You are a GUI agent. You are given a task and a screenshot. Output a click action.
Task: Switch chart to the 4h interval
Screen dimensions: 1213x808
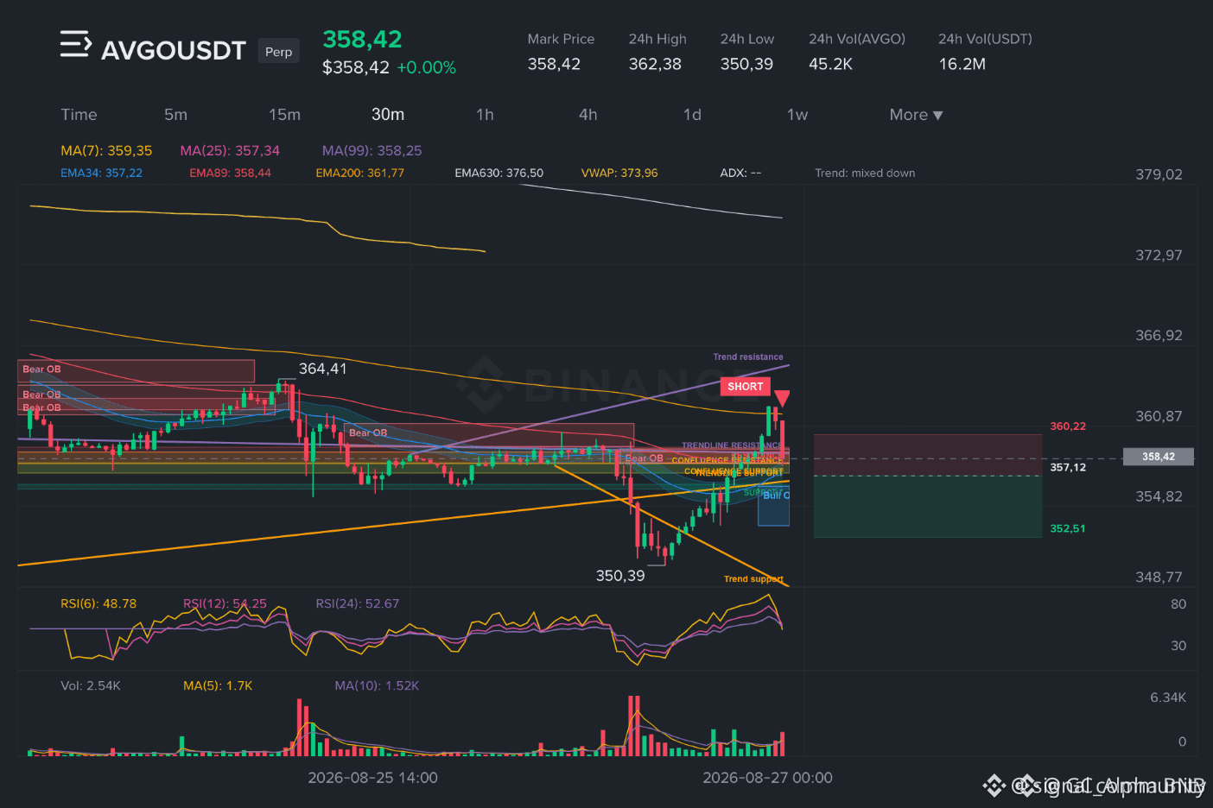point(588,115)
